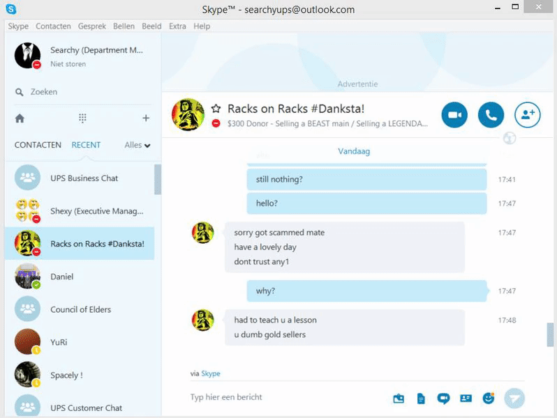Viewport: 557px width, 418px height.
Task: Click the 'Niet storen' status text
Action: coord(68,64)
